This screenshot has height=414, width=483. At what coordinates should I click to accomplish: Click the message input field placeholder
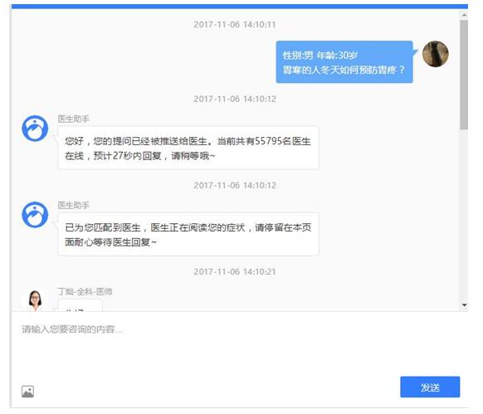[x=72, y=329]
